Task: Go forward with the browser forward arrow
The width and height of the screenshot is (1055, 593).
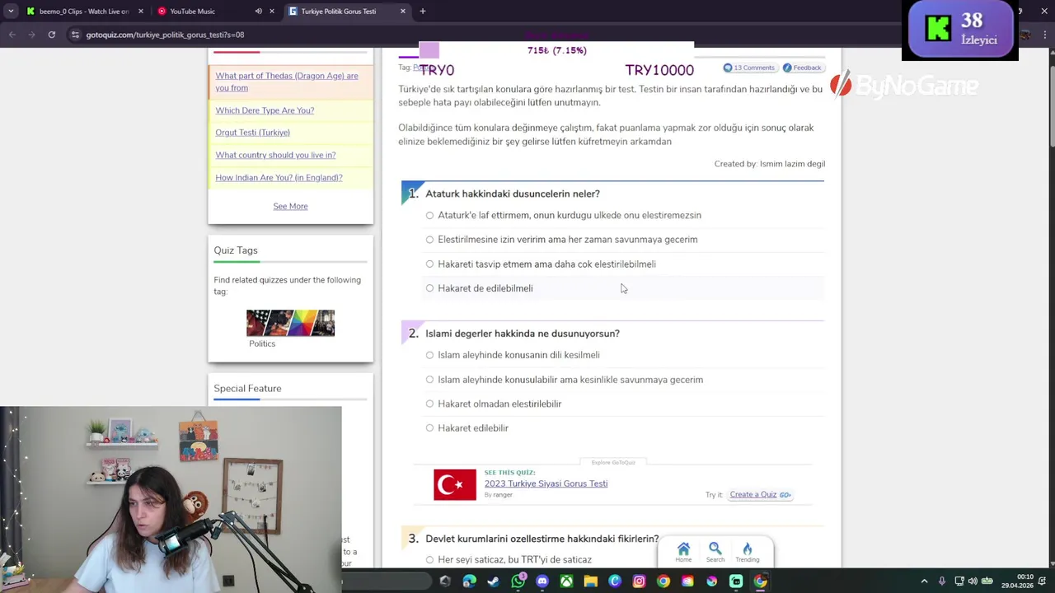Action: coord(32,35)
